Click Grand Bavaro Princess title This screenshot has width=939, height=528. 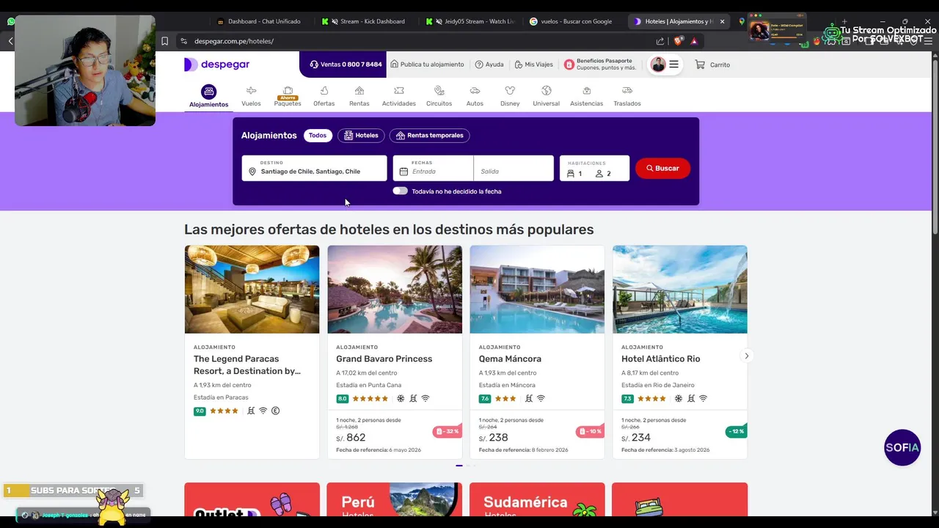(x=384, y=359)
